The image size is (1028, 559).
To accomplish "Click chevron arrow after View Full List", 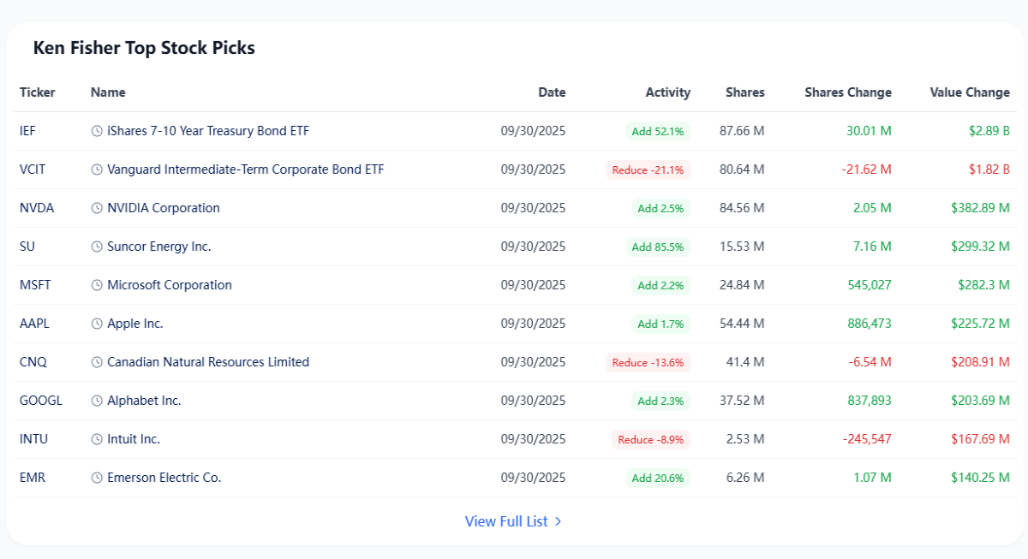I will coord(559,521).
